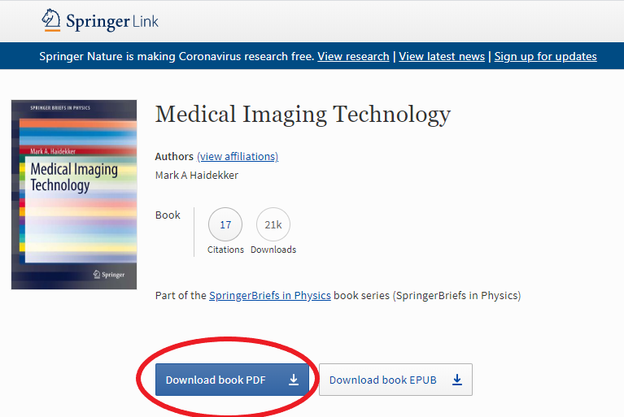
Task: Click the download arrow on the EPUB button
Action: (457, 380)
